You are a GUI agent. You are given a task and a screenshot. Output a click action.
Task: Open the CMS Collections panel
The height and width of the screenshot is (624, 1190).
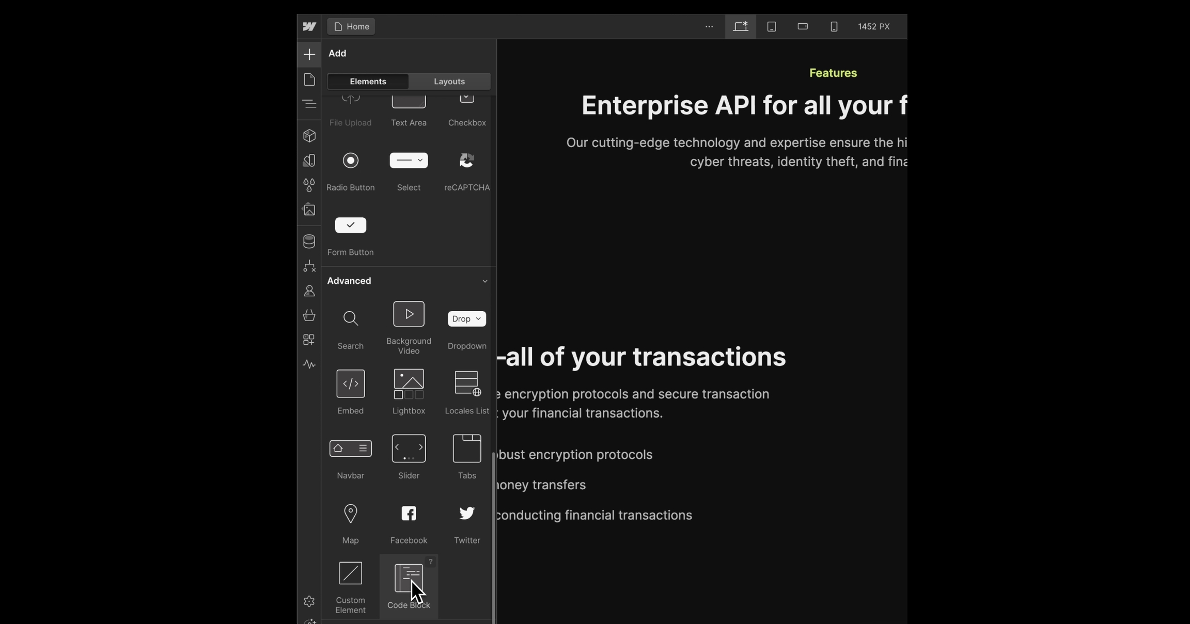309,241
